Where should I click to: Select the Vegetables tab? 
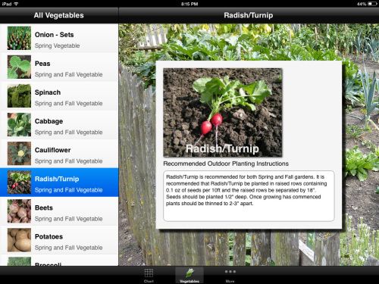click(189, 275)
